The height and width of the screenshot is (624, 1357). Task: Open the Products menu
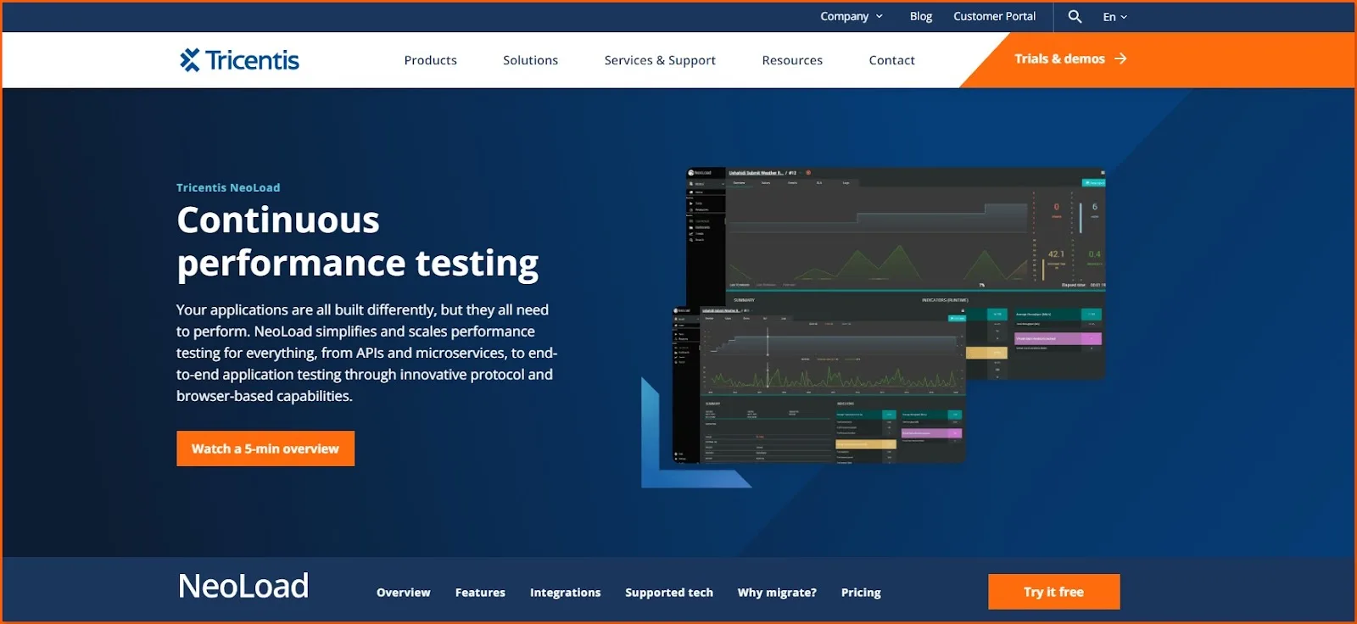tap(430, 60)
